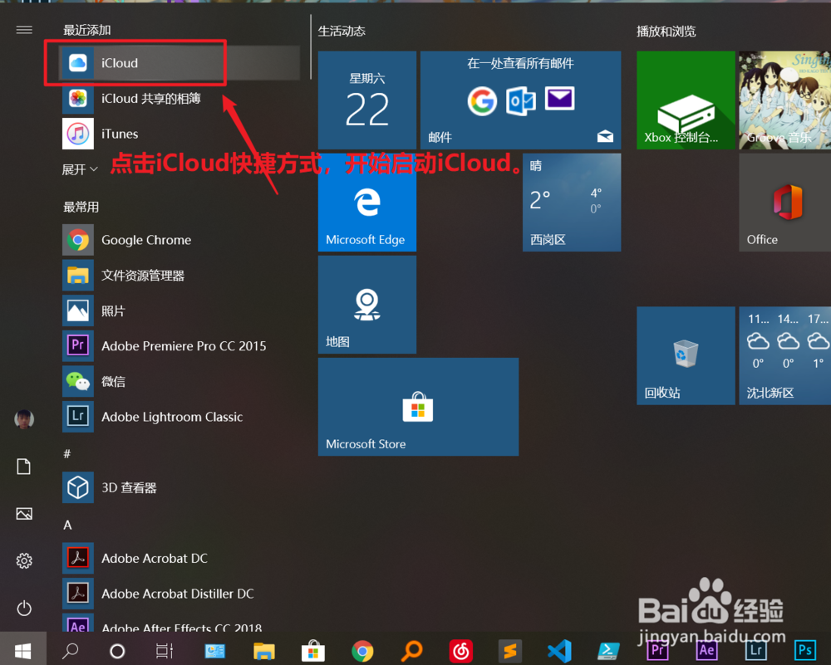Viewport: 831px width, 665px height.
Task: Open 文件资源管理器 from most used list
Action: tap(180, 276)
